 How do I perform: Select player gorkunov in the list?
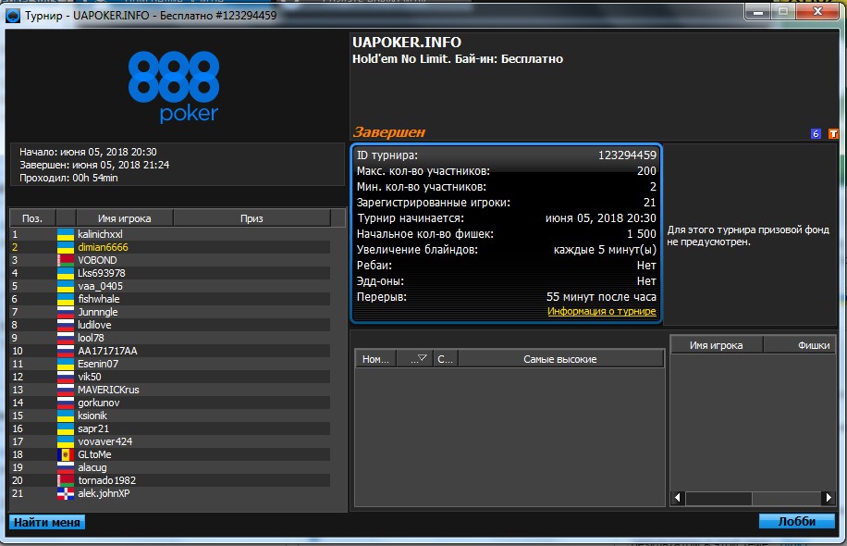170,403
